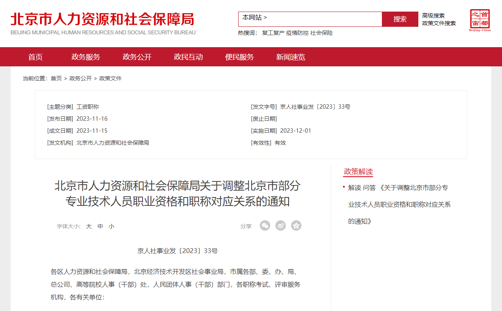Go to 首页 in the navigation bar
The width and height of the screenshot is (502, 311).
(x=35, y=57)
